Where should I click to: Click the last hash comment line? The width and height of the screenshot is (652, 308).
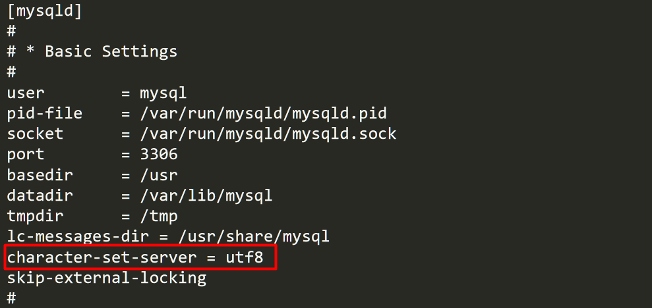click(11, 298)
